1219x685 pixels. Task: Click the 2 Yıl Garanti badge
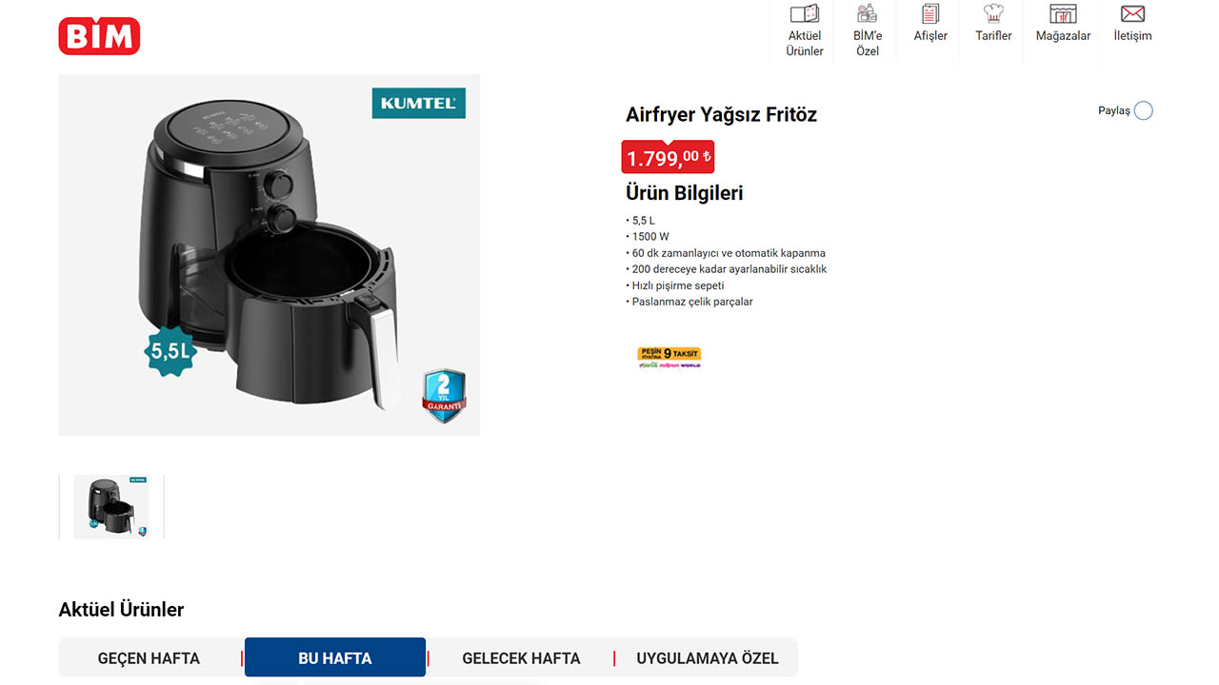[x=445, y=396]
